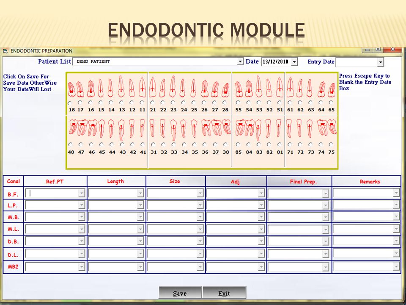Viewport: 406px width, 305px height.
Task: Click the primary tooth 75 diagram
Action: point(332,127)
